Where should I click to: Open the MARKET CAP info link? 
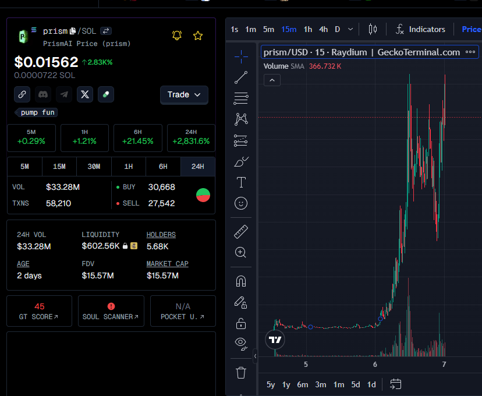click(167, 264)
